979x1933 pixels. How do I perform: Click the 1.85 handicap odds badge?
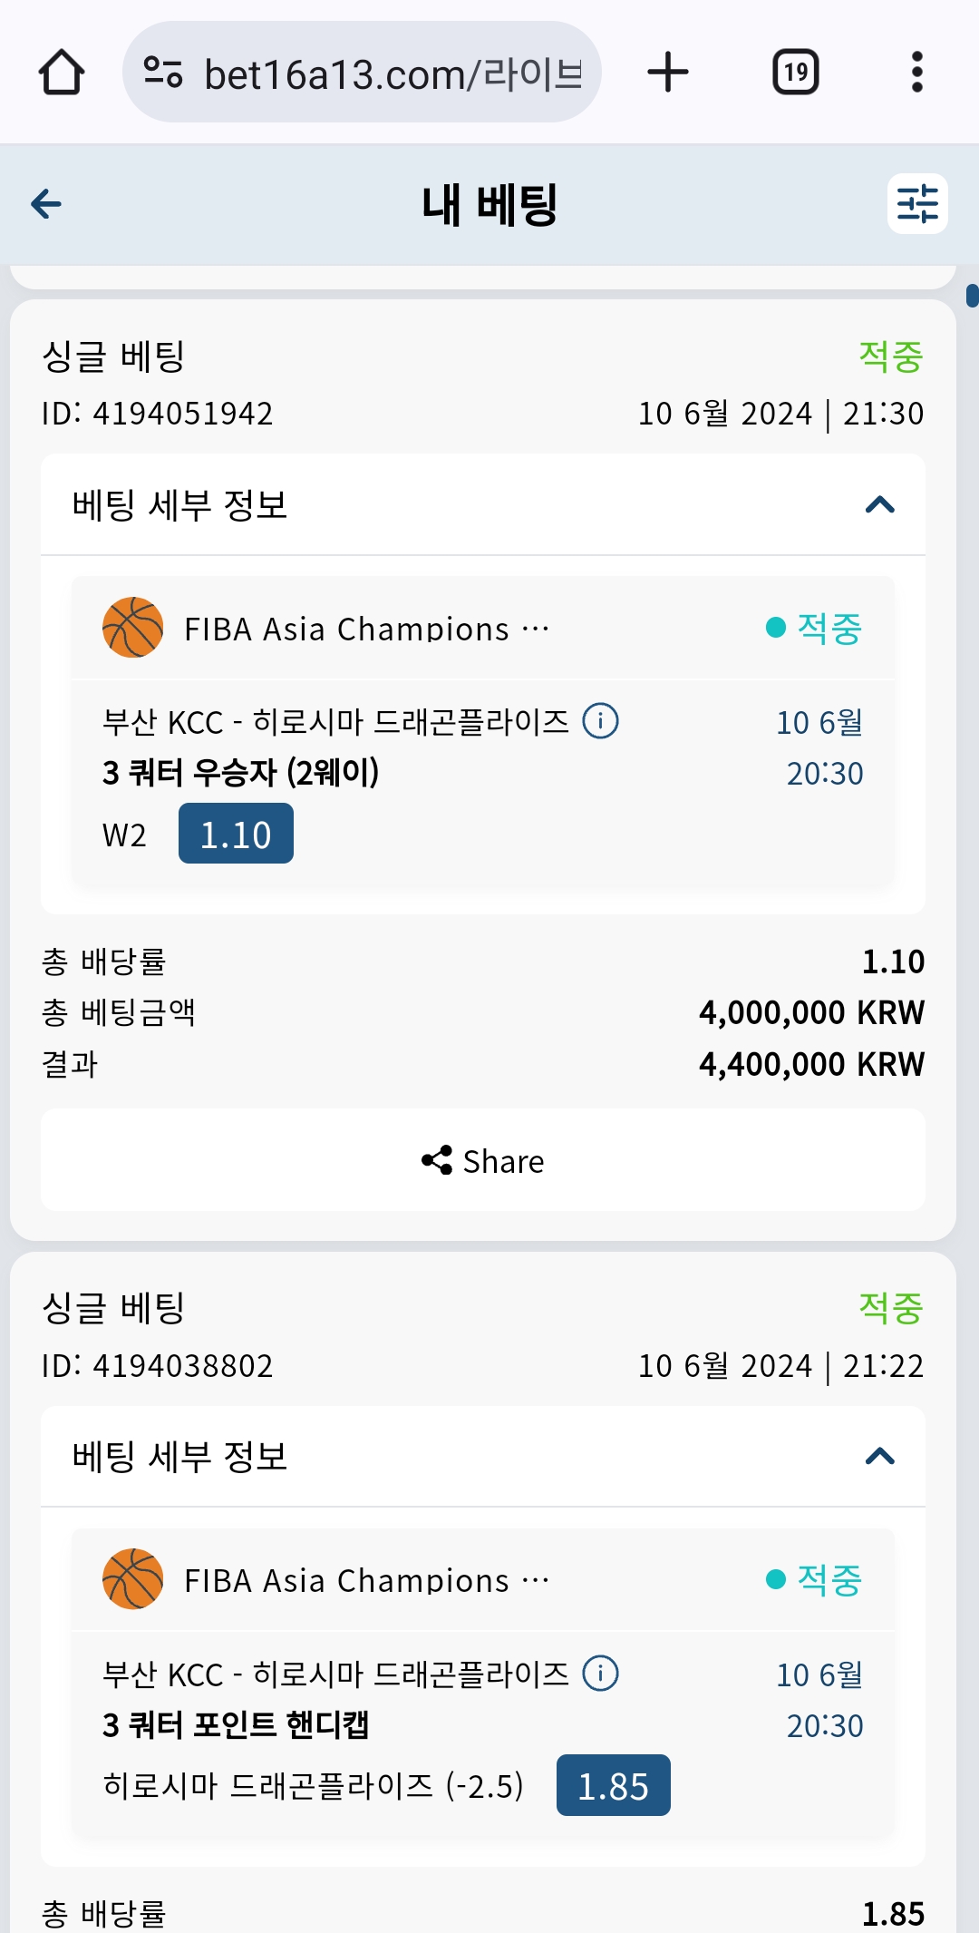tap(613, 1786)
